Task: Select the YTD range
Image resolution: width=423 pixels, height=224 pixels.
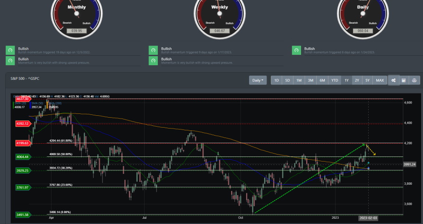Action: [335, 80]
